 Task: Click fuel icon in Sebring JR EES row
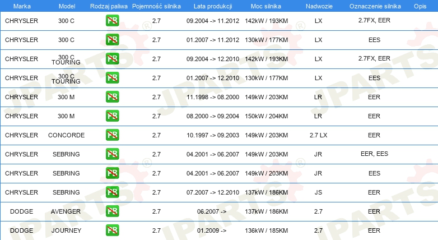pyautogui.click(x=112, y=173)
